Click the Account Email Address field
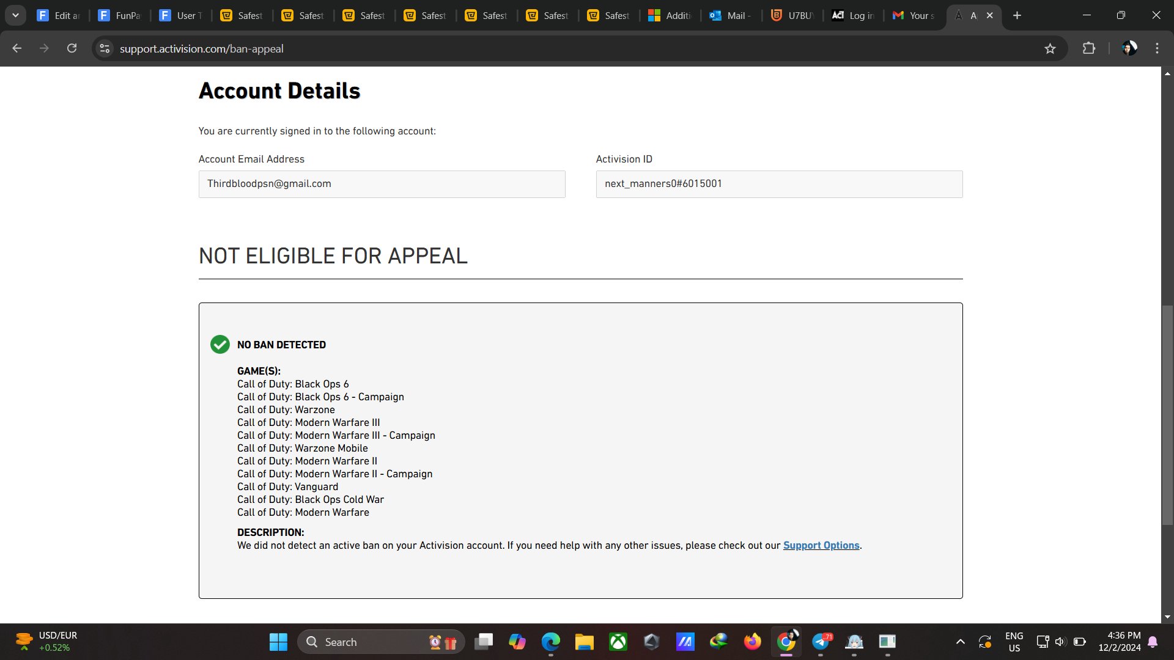 (382, 184)
